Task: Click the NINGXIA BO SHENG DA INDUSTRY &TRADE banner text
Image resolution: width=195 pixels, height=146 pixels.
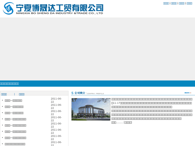Action: pos(60,13)
